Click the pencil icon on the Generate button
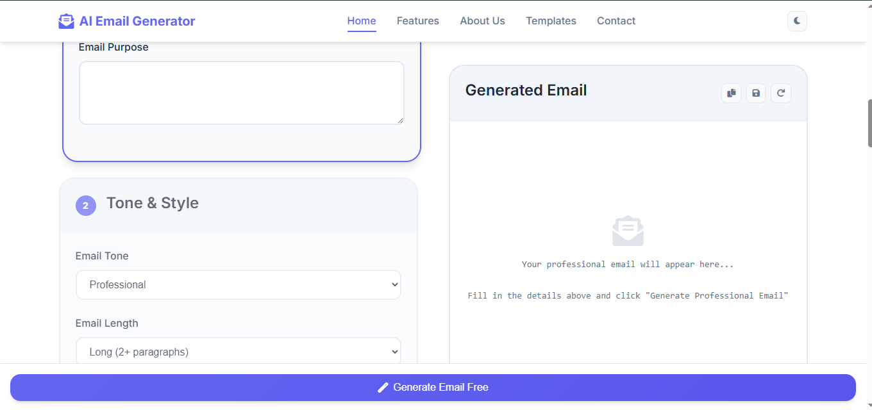872x410 pixels. click(383, 387)
